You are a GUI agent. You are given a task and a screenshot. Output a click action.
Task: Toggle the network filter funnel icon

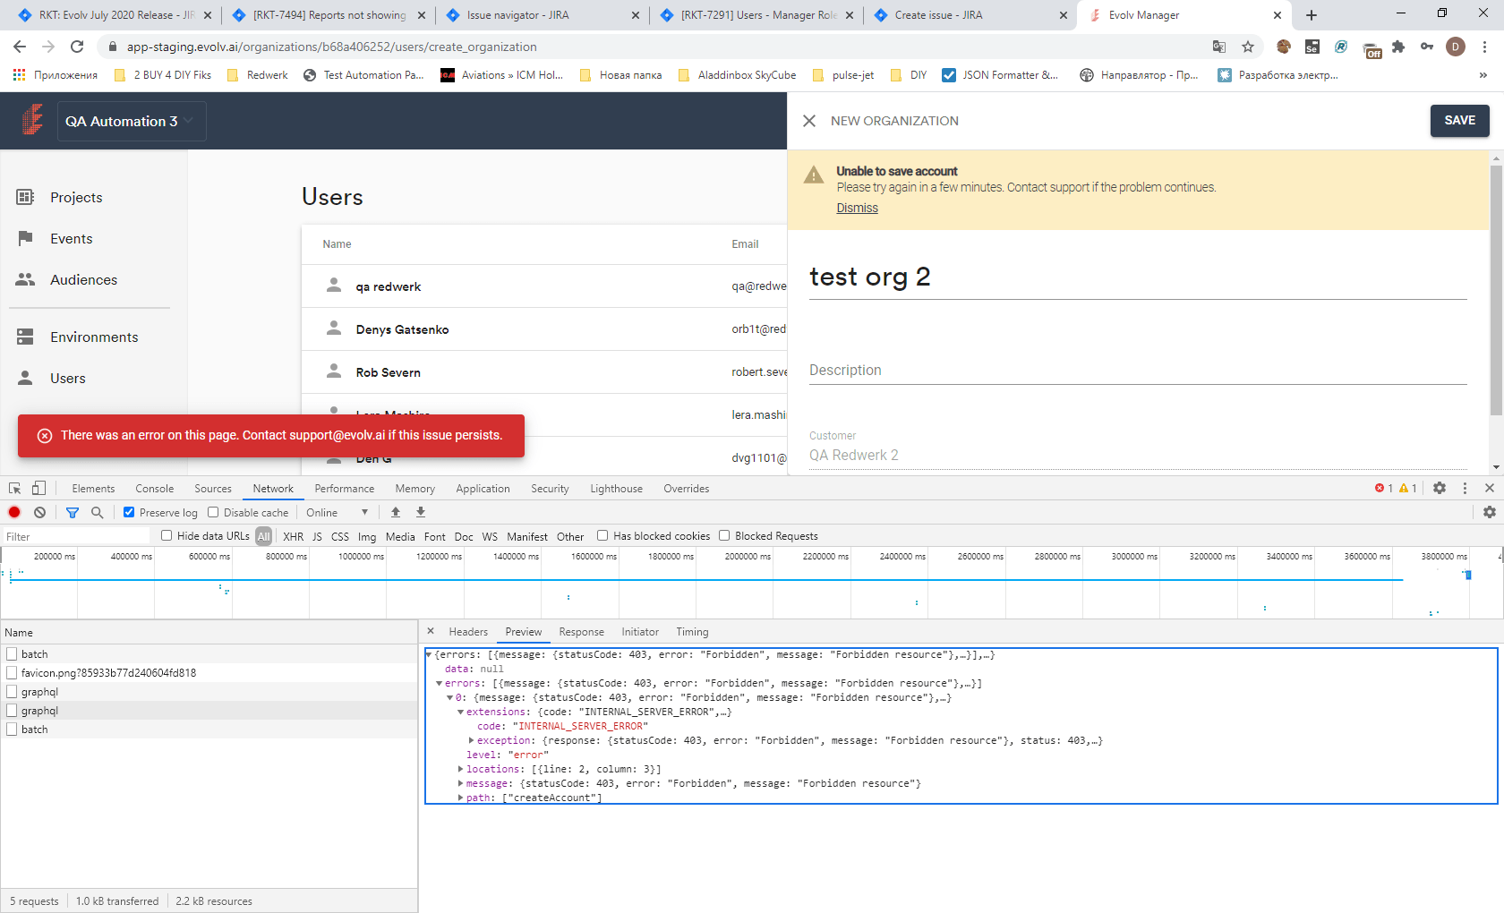point(73,512)
